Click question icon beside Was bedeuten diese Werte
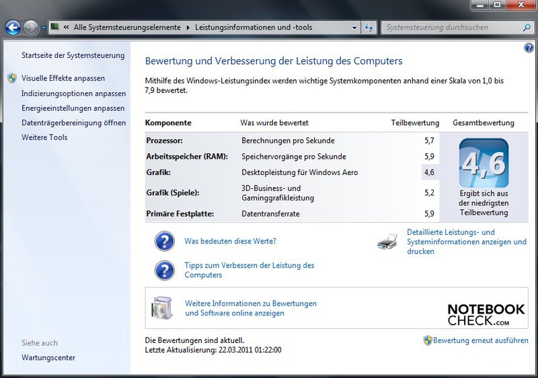Screen dimensions: 538x378 [x=165, y=241]
